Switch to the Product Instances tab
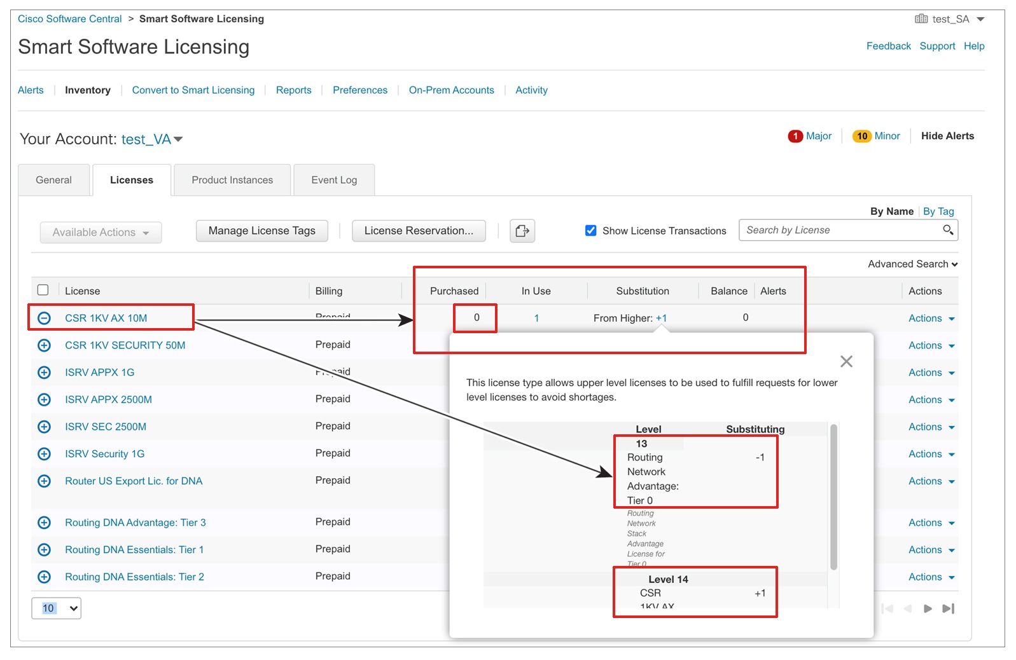This screenshot has height=660, width=1016. pos(232,180)
